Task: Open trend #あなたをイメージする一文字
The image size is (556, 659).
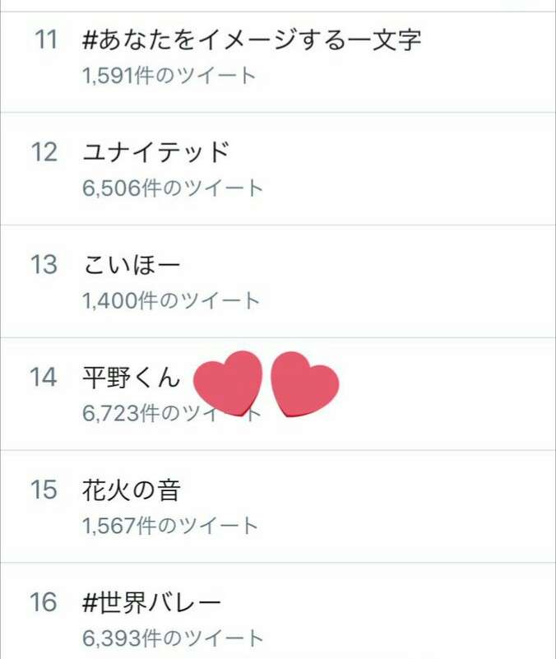Action: point(252,40)
